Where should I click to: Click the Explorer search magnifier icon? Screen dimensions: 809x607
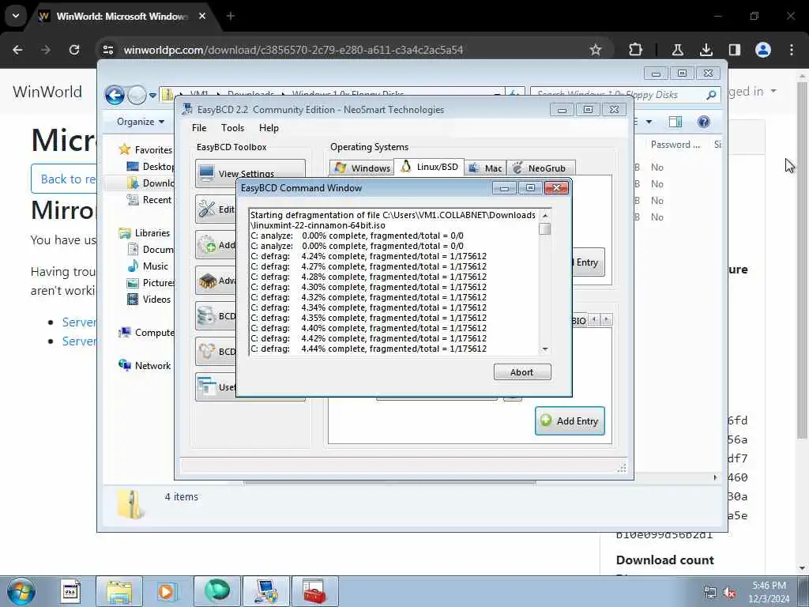pyautogui.click(x=711, y=95)
